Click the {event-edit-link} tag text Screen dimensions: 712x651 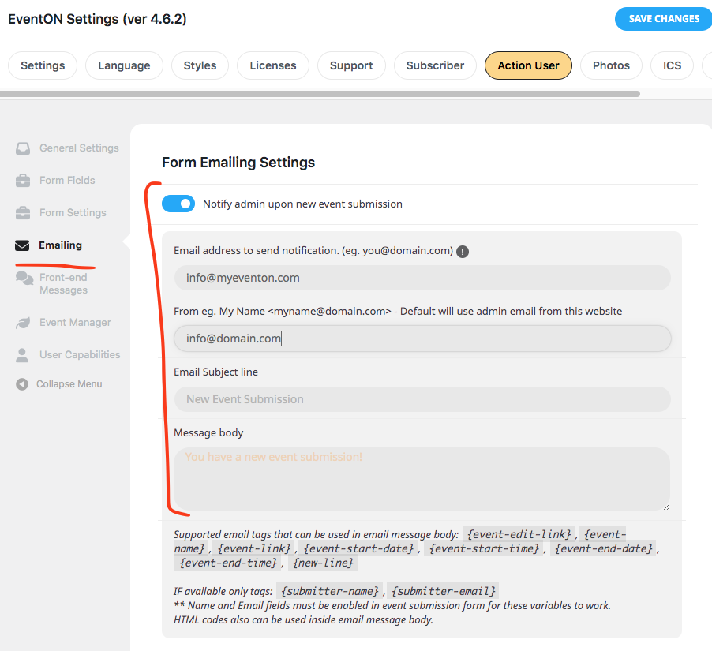(519, 534)
